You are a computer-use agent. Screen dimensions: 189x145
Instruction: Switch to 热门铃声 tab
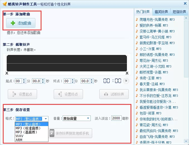(x=143, y=12)
